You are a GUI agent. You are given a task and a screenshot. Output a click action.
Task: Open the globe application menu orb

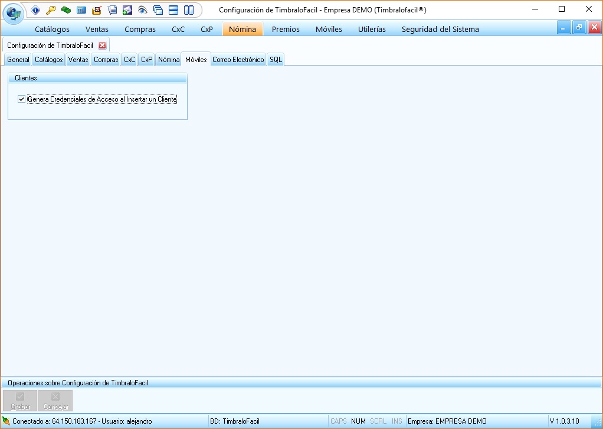[14, 13]
